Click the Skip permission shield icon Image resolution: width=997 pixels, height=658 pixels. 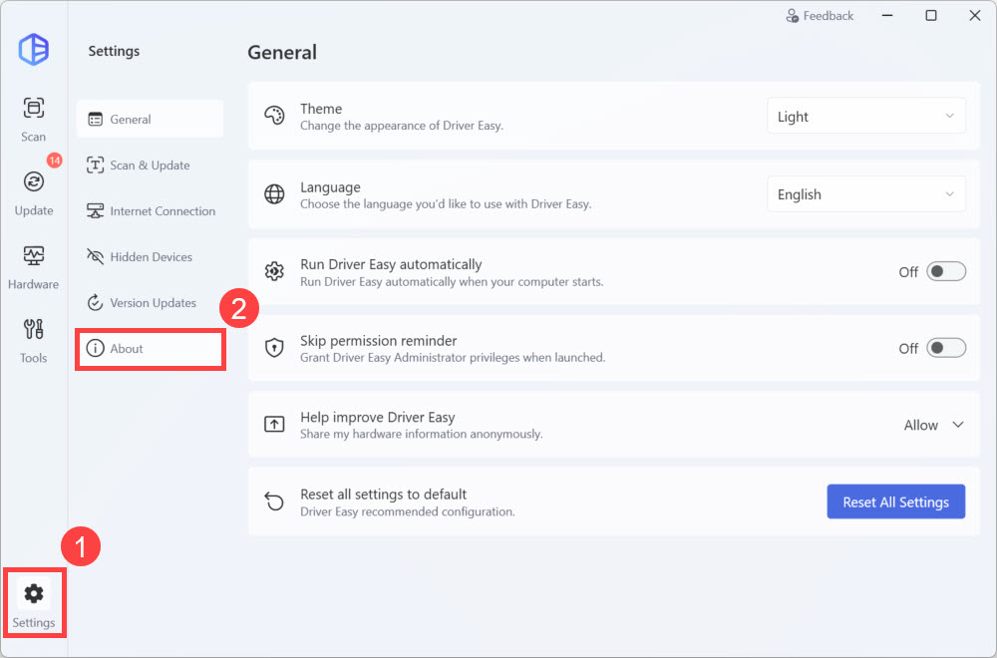(274, 348)
